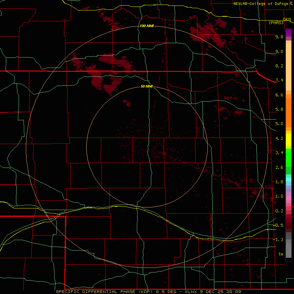
Task: Click the 5.8 scale value
Action: pos(279,109)
